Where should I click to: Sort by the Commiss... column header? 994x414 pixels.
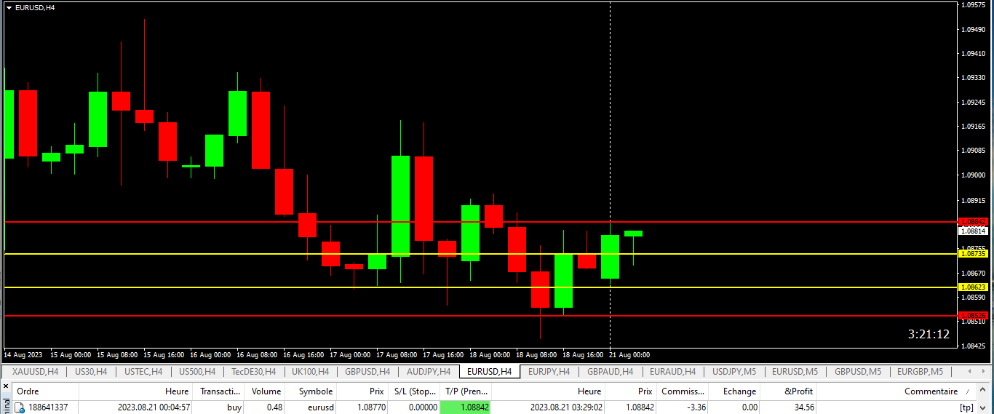pos(683,391)
